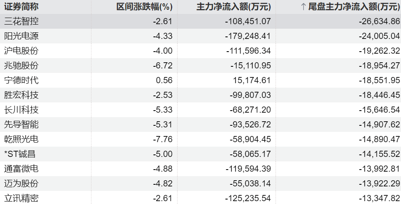
Task: Sort by 主力净流入额(万元) column header
Action: point(234,7)
